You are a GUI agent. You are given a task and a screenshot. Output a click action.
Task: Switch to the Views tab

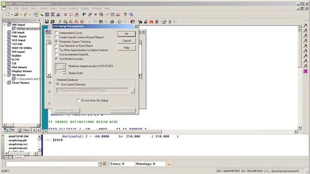coord(24,130)
